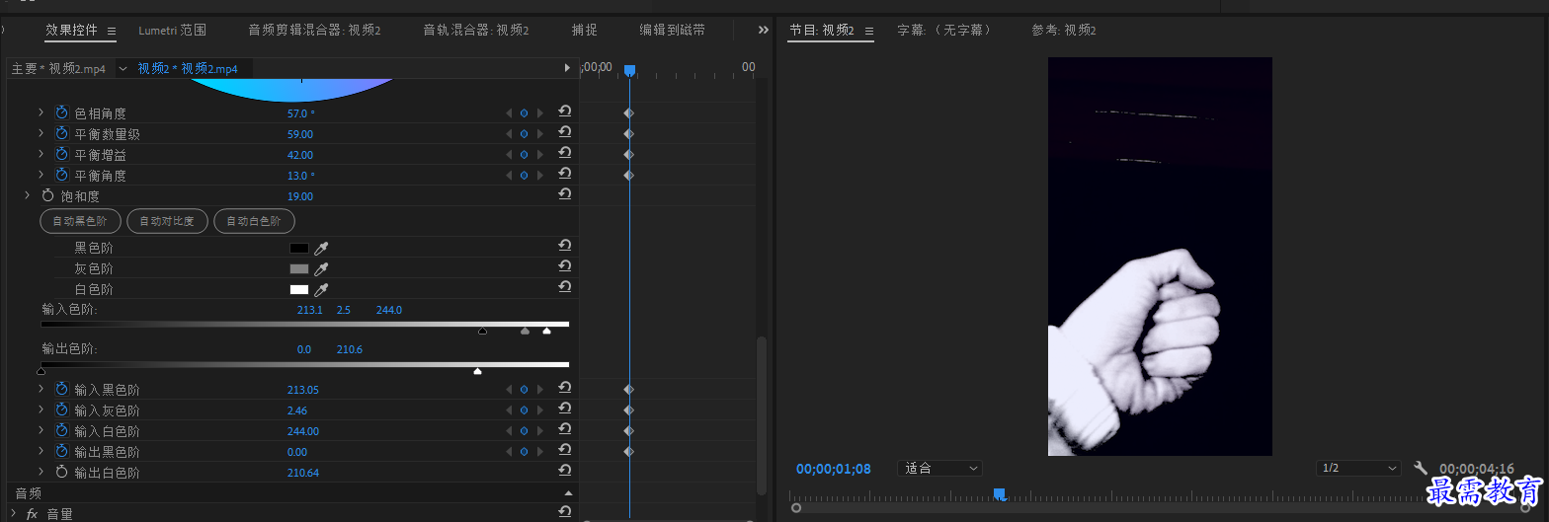The width and height of the screenshot is (1549, 522).
Task: Go to previous keyframe of 平衡数量级
Action: click(509, 134)
